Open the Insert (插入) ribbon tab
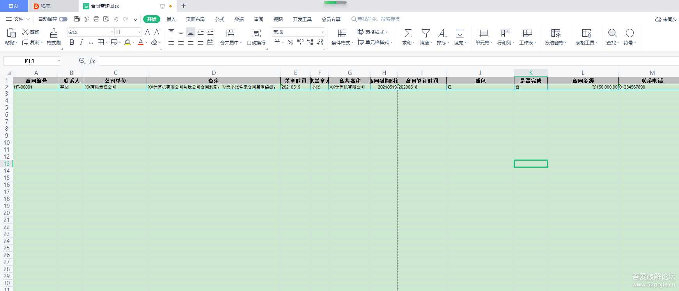The height and width of the screenshot is (291, 679). pyautogui.click(x=171, y=19)
